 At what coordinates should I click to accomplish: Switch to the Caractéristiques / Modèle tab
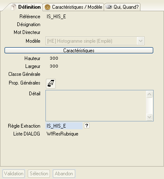(x=73, y=7)
